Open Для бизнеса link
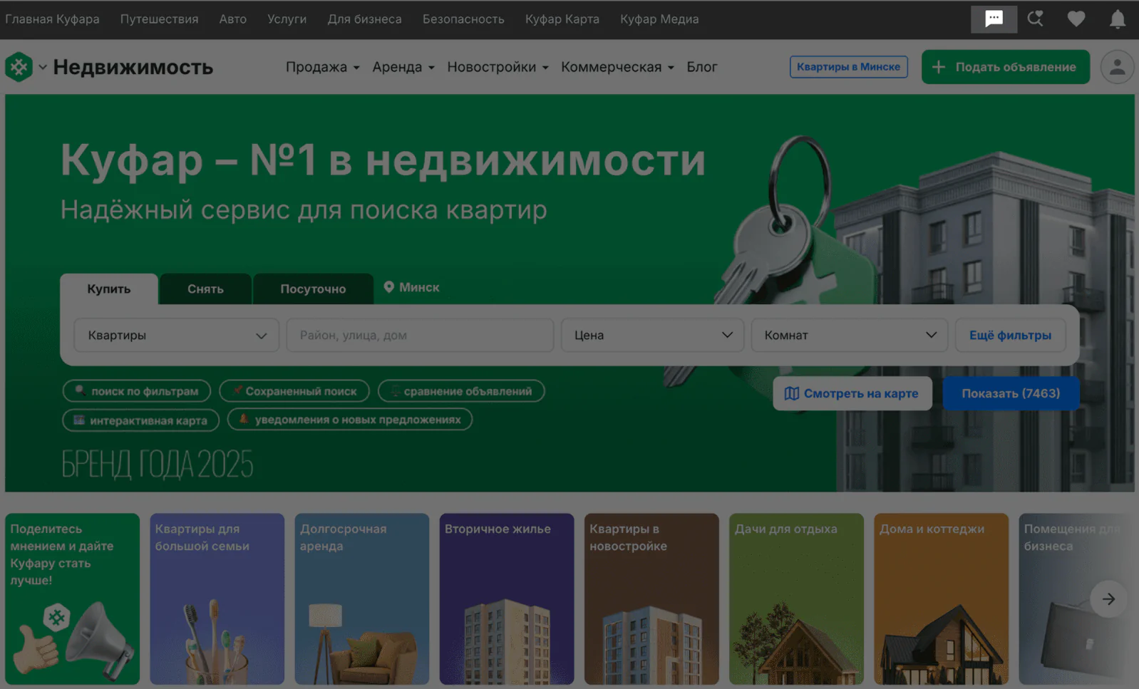Viewport: 1139px width, 689px height. [365, 19]
